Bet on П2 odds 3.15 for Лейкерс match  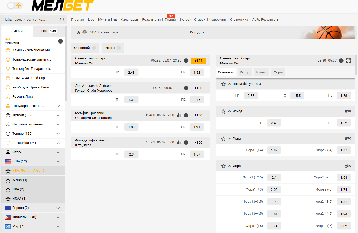point(197,100)
